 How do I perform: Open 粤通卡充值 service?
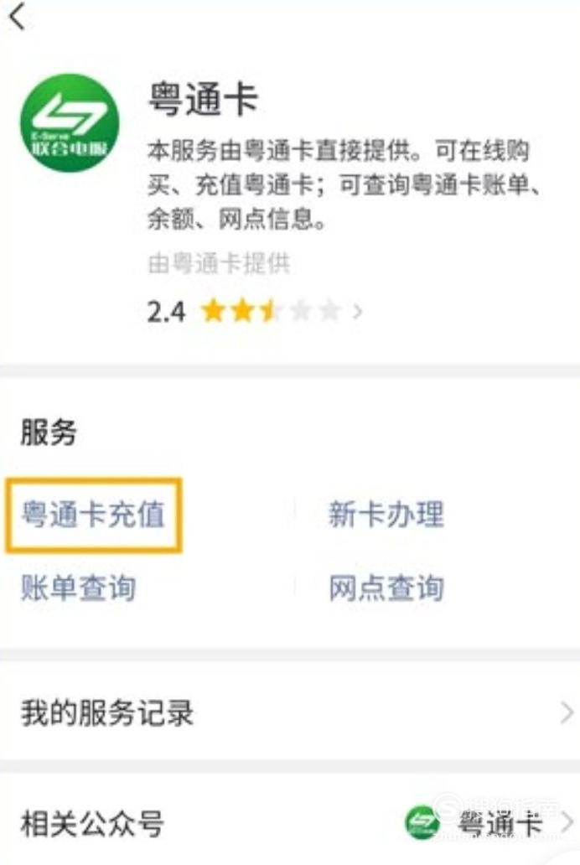click(93, 515)
